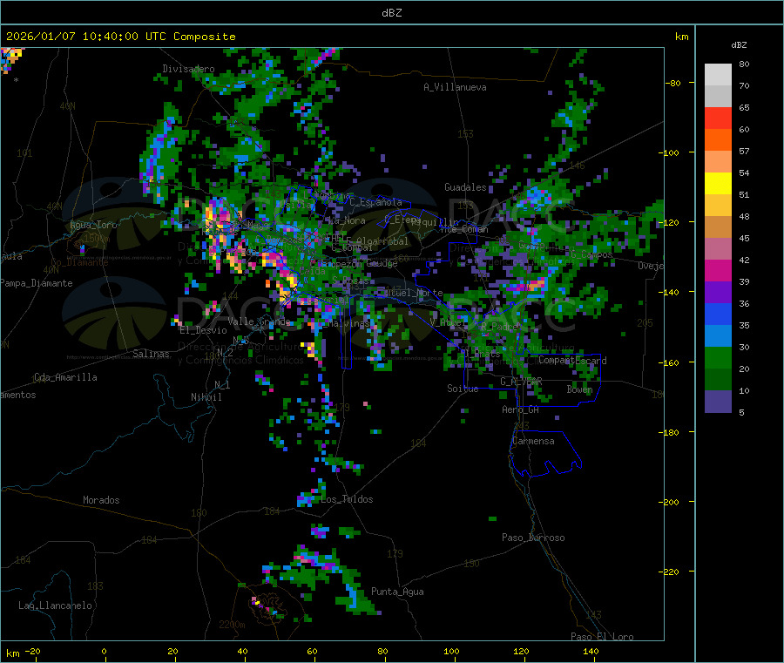Image resolution: width=784 pixels, height=663 pixels.
Task: Click the 'Cda_Amarilla' map label
Action: 65,377
